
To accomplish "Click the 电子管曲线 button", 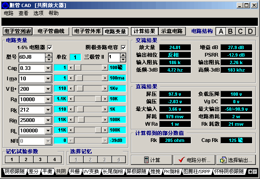I will point(51,31).
